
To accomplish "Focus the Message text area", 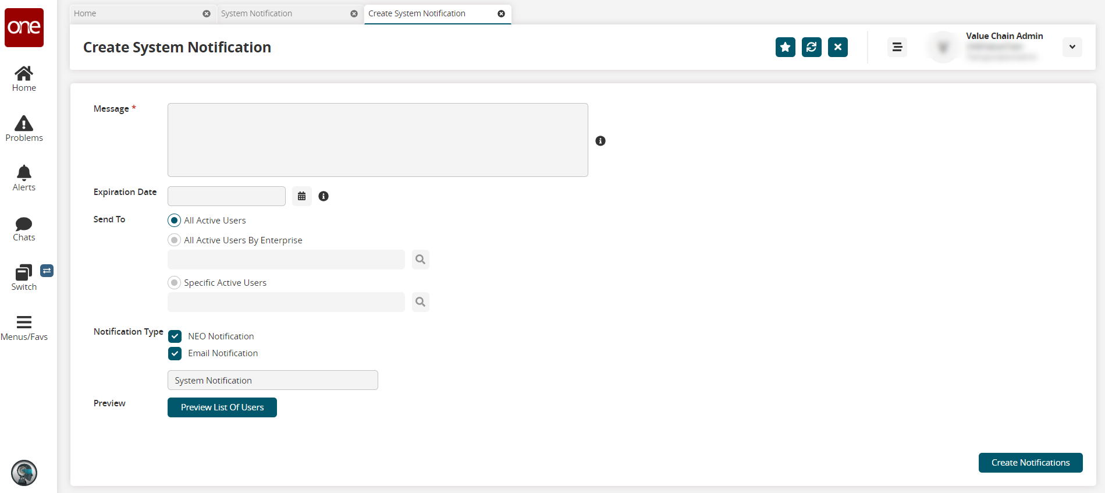I will tap(378, 140).
